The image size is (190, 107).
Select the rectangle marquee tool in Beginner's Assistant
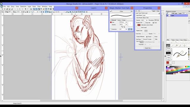pos(168,42)
